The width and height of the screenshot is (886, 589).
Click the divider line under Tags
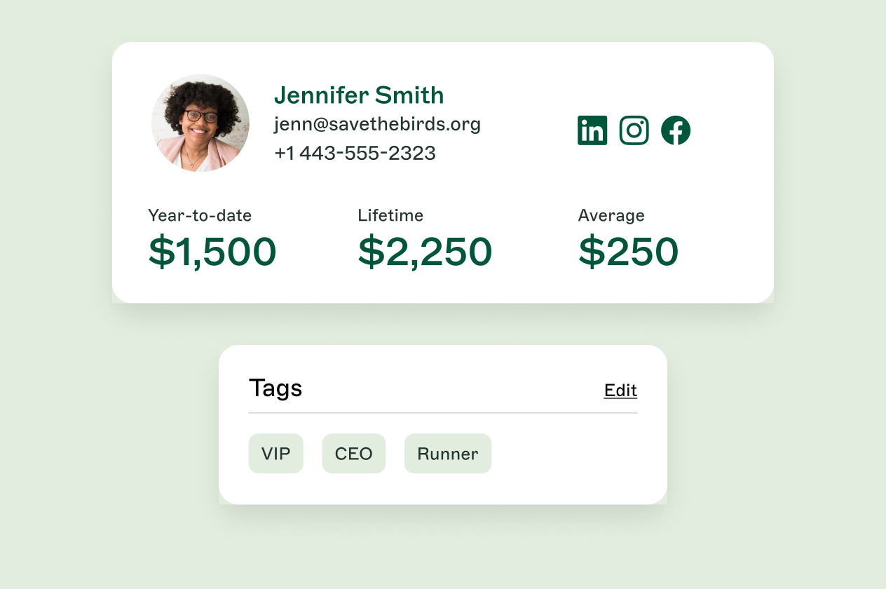[x=443, y=413]
